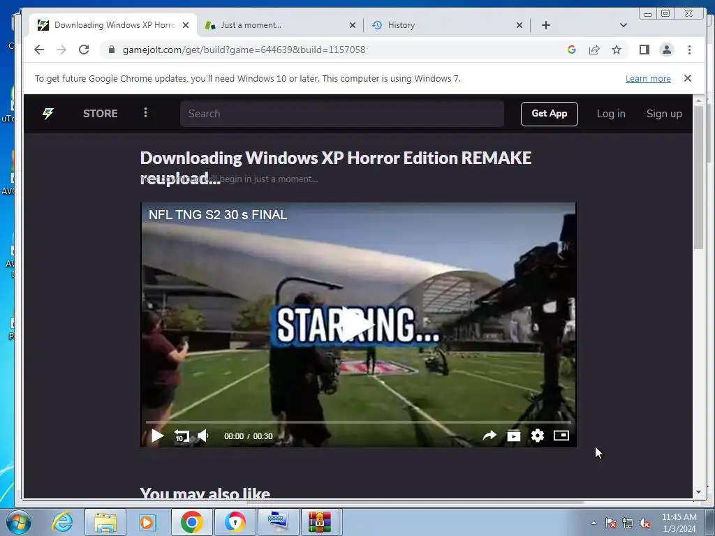Open a new browser tab
715x536 pixels.
point(546,25)
